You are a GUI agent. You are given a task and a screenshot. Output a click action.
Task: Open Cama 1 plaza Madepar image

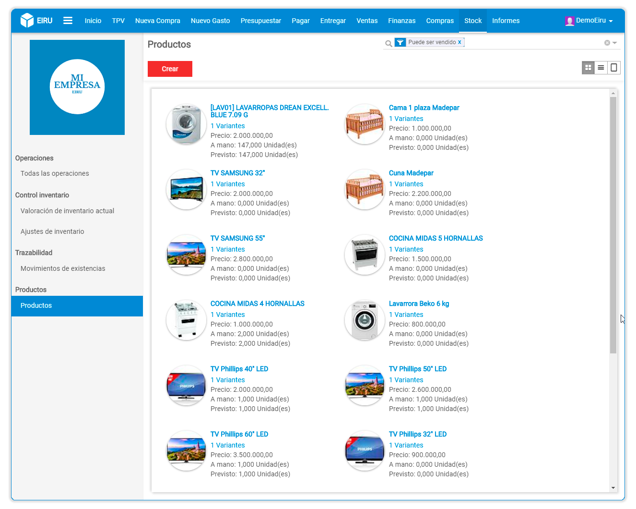pos(365,124)
